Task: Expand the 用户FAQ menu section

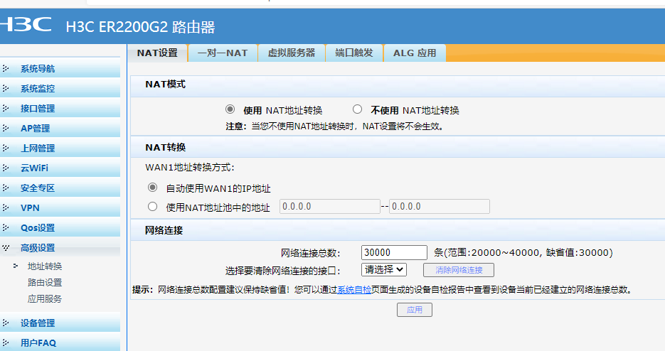Action: [60, 342]
